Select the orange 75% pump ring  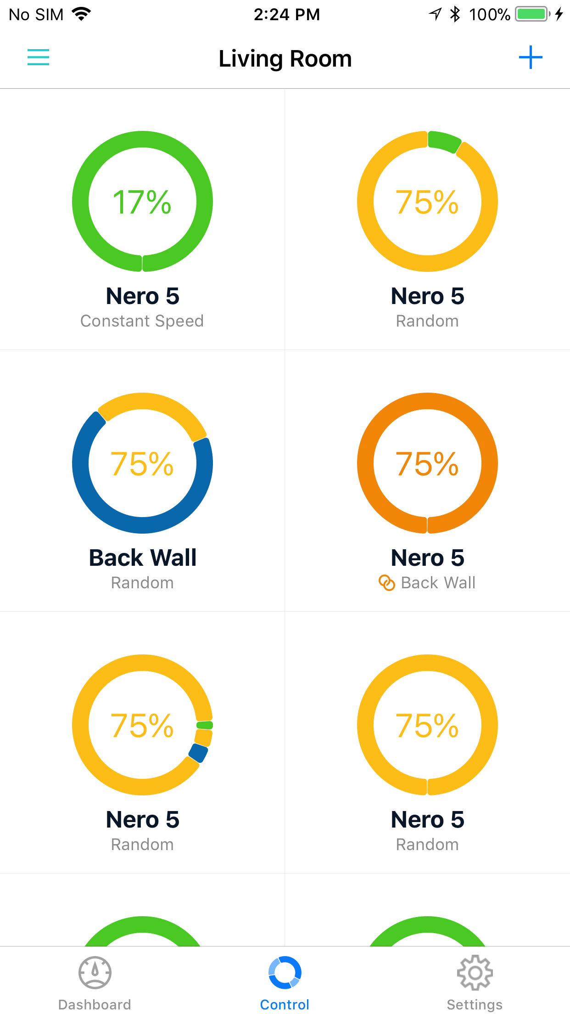tap(427, 463)
